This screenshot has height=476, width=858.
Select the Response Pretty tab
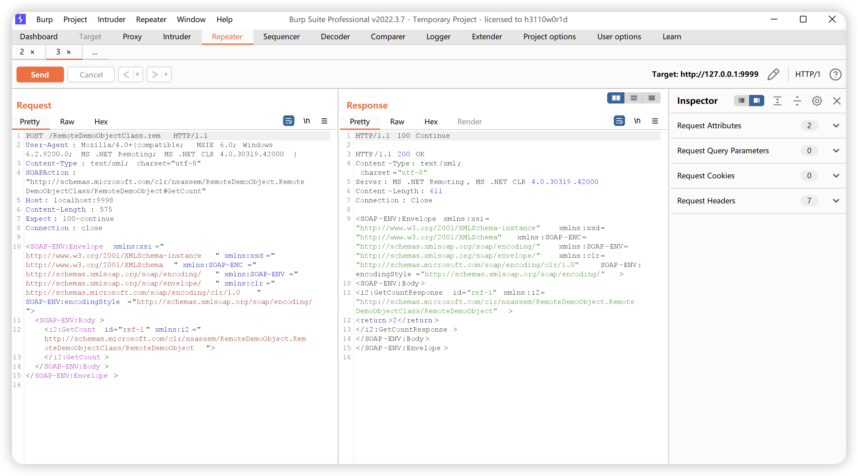[x=359, y=121]
